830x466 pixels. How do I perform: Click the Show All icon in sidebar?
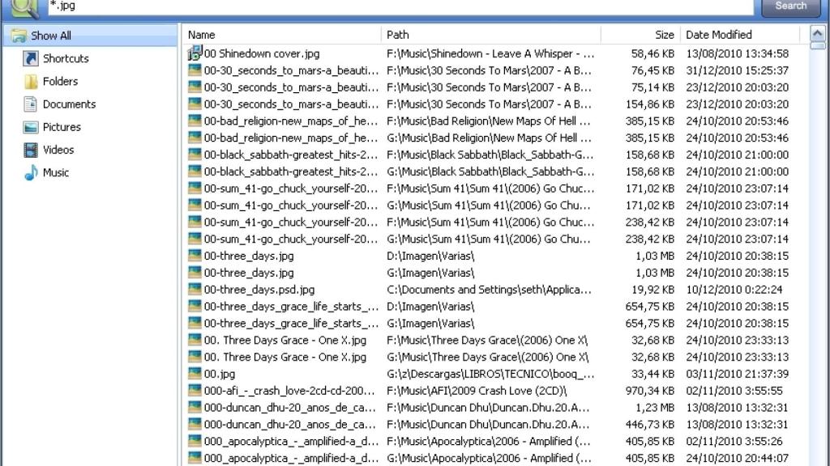(x=18, y=36)
